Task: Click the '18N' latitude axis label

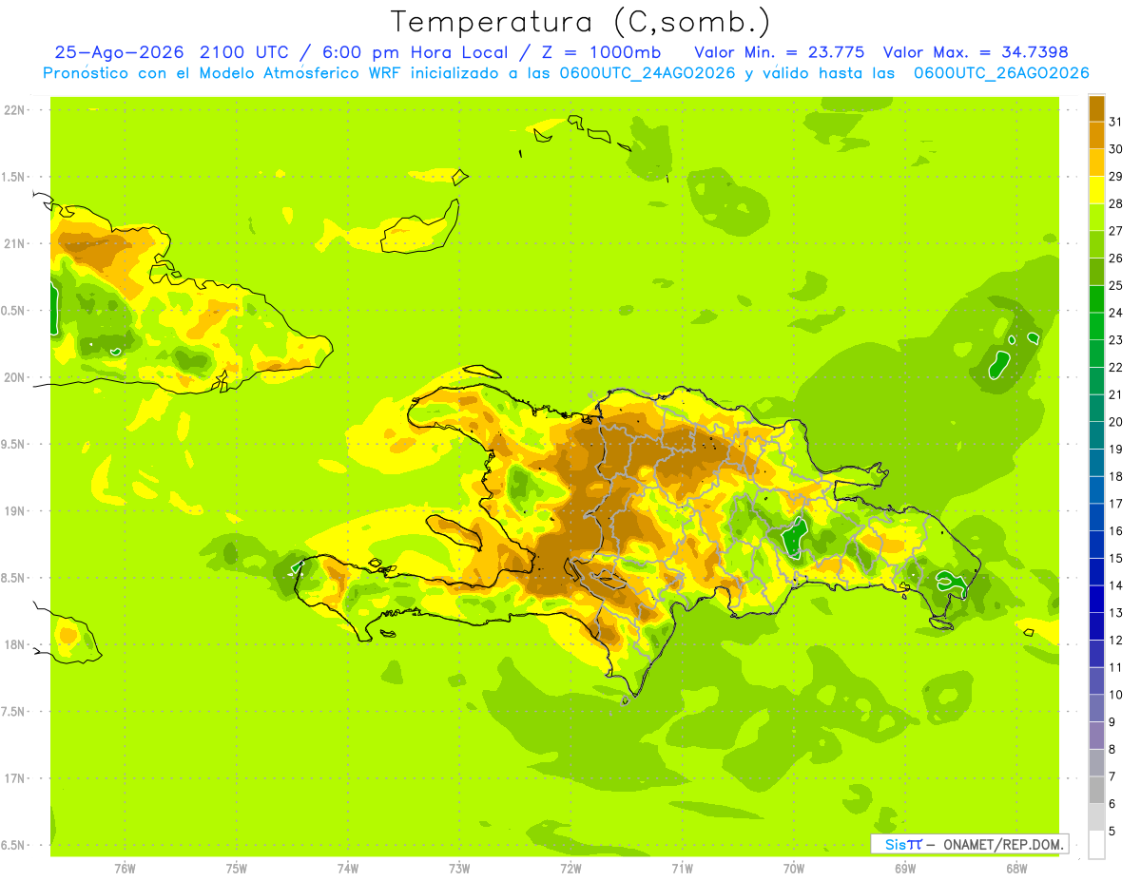Action: click(x=14, y=645)
